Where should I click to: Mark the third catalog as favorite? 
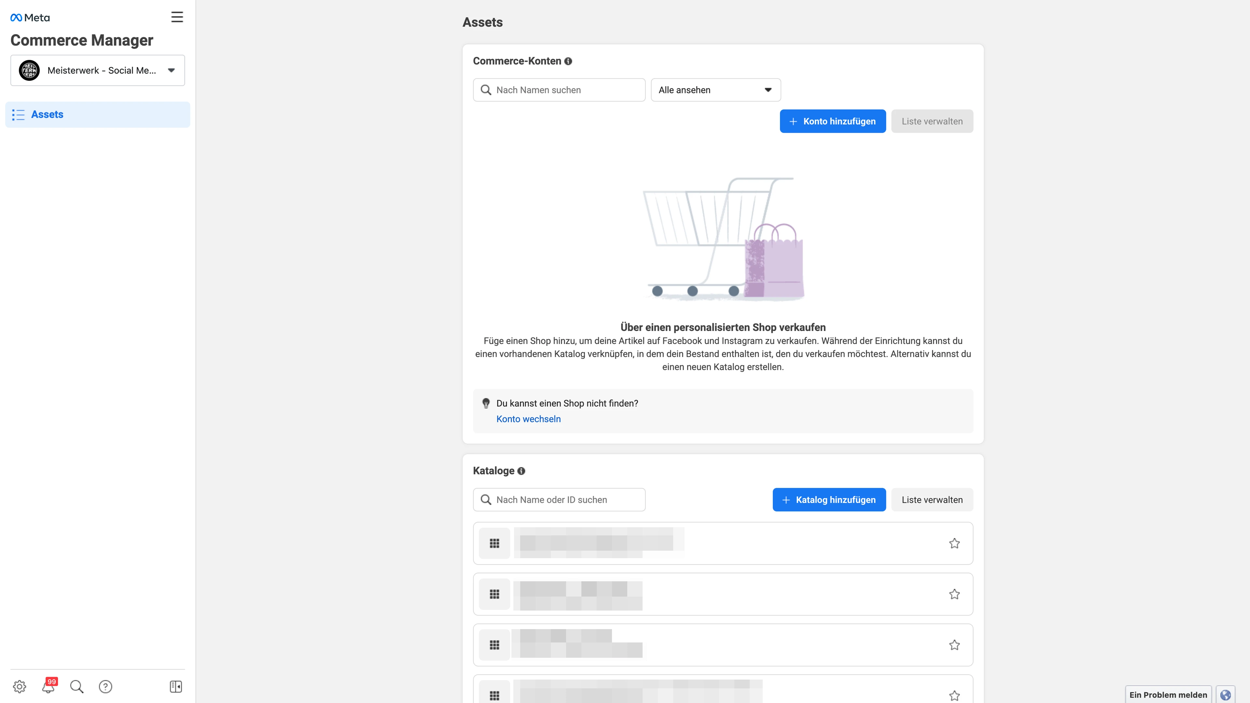(x=954, y=645)
